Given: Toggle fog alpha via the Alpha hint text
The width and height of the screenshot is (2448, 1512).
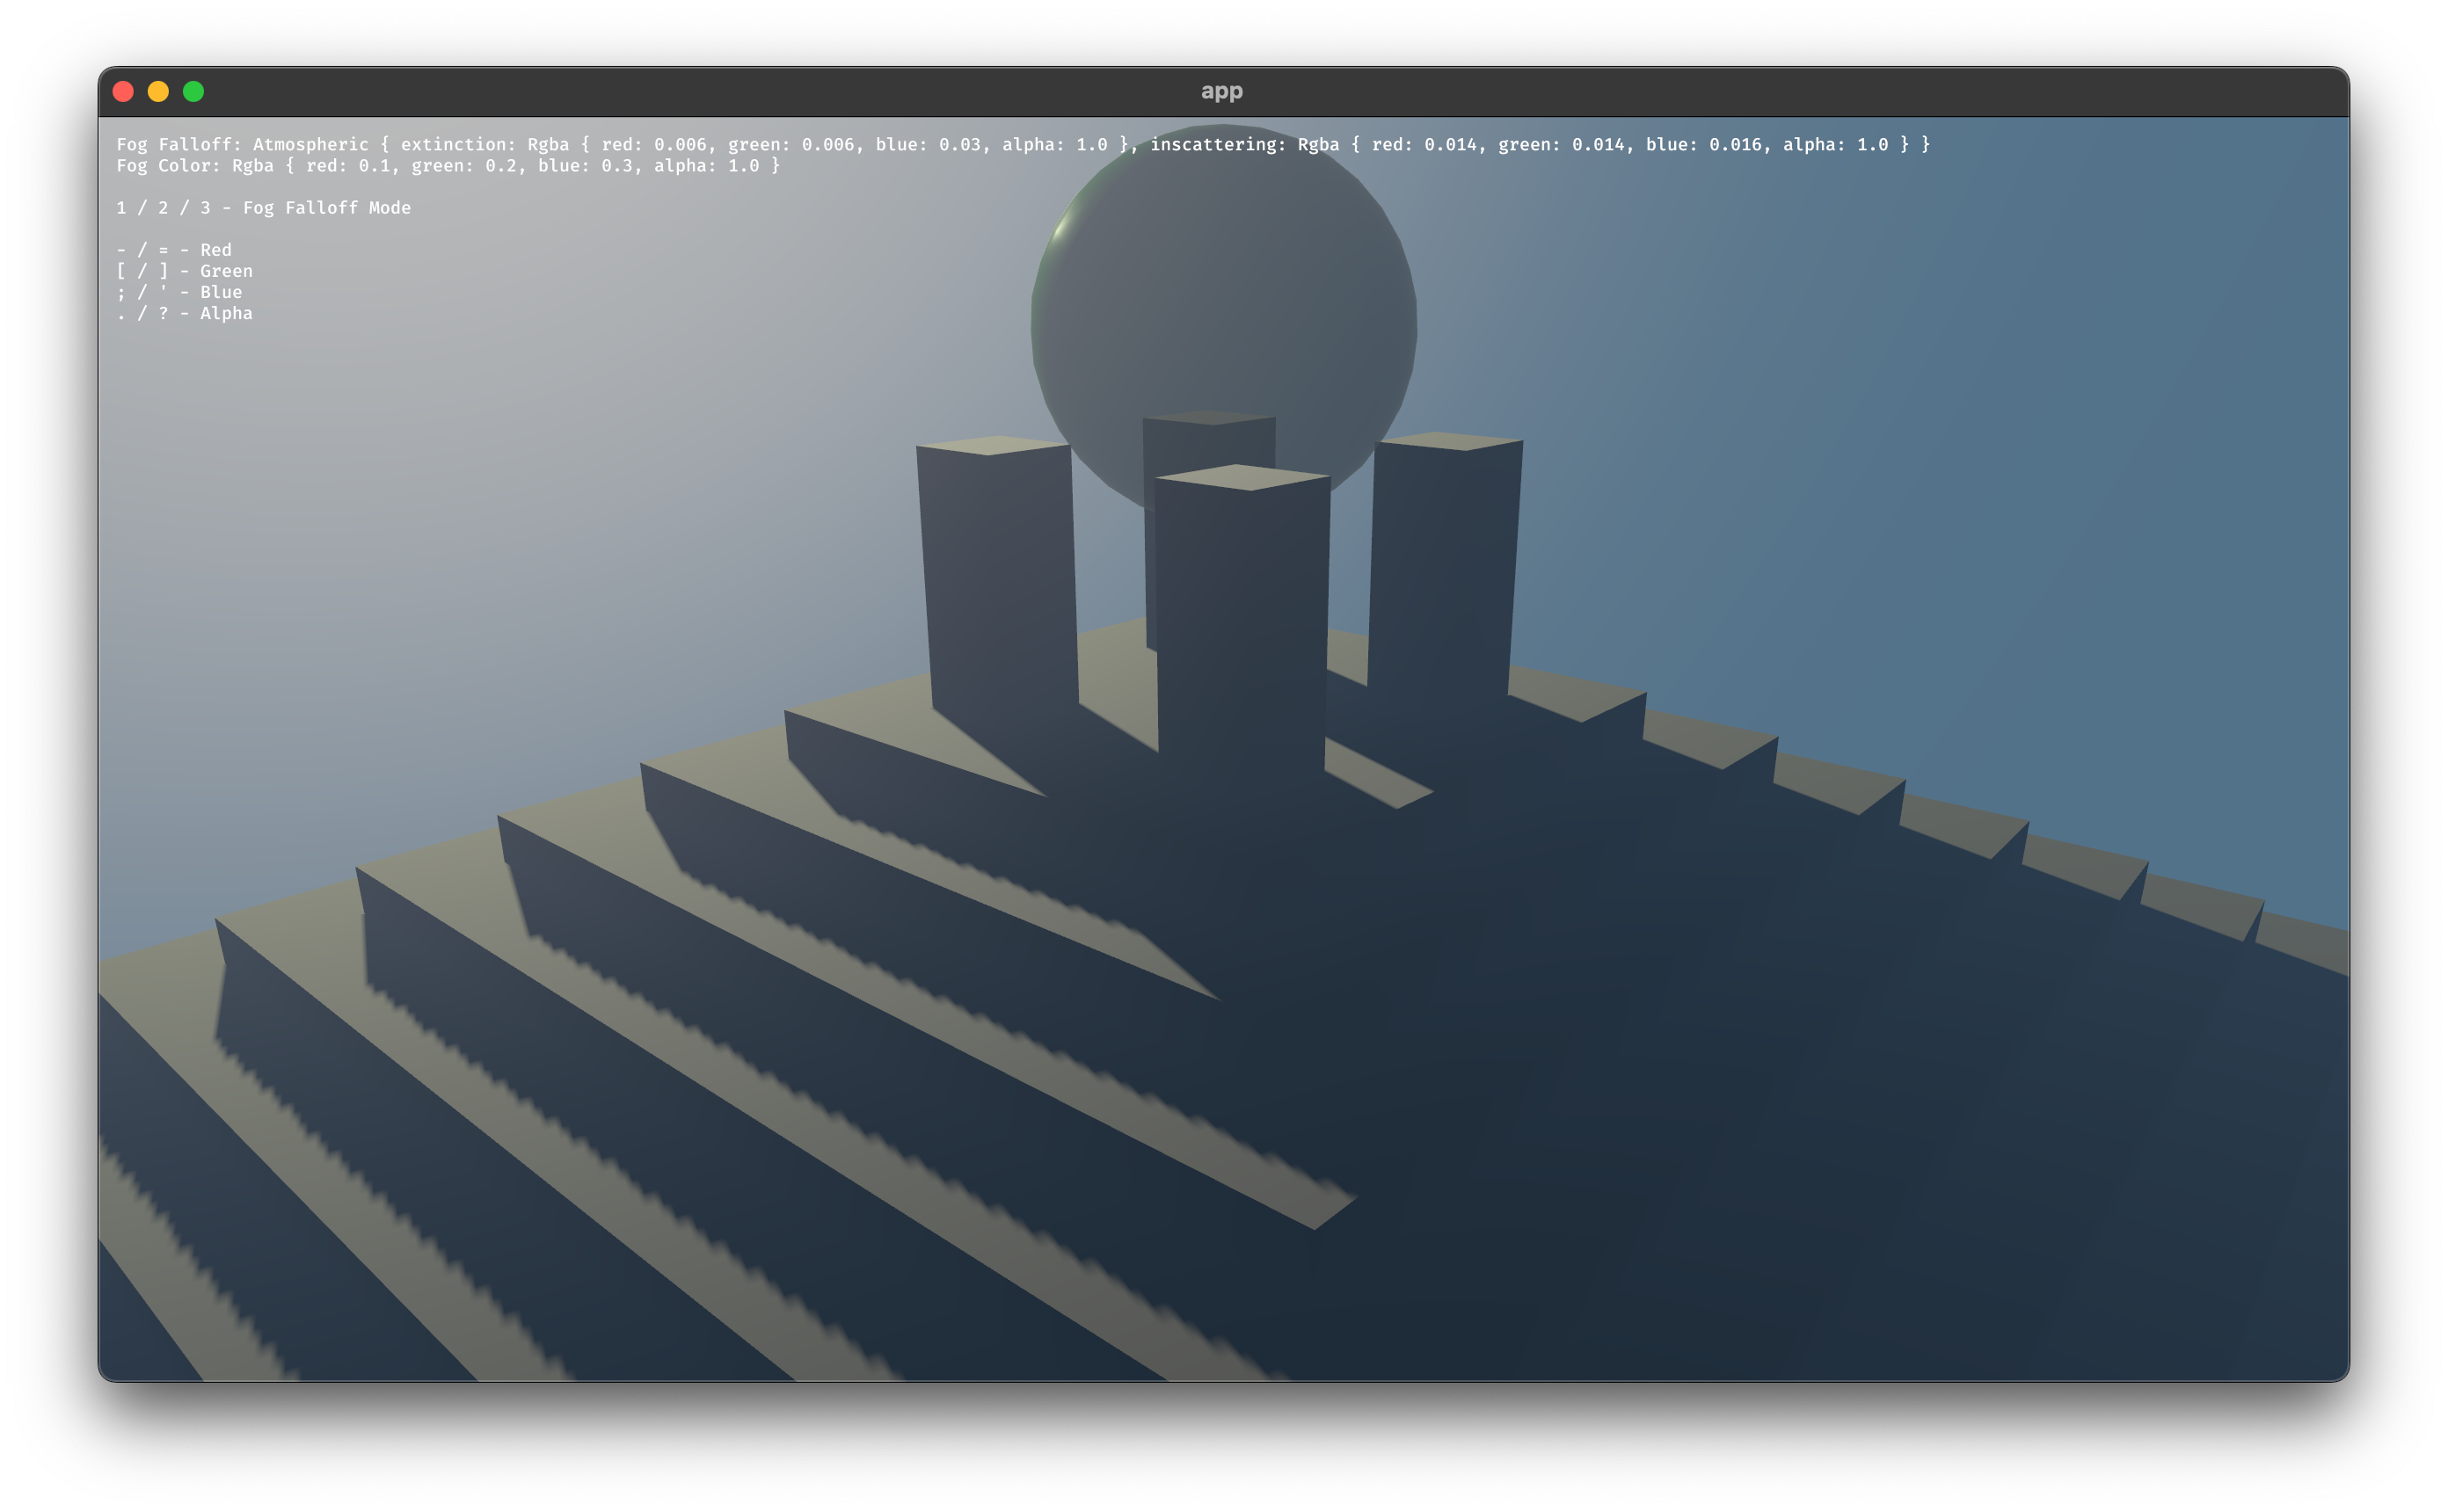Looking at the screenshot, I should pos(185,313).
